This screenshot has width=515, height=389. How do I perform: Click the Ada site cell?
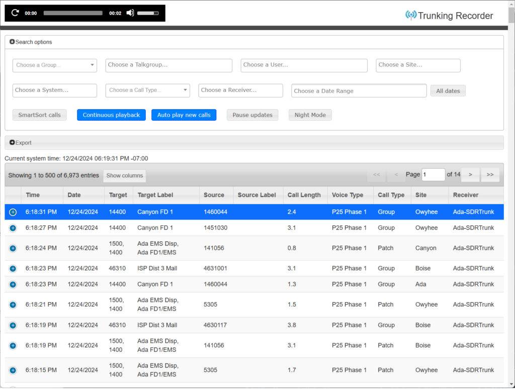point(421,284)
